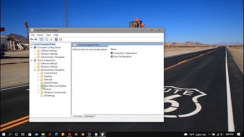Click the All Settings icon in tree
The image size is (244, 137).
point(42,96)
